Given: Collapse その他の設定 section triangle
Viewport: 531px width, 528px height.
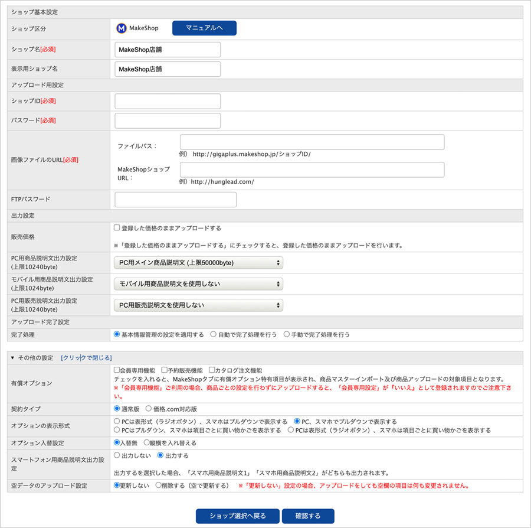Looking at the screenshot, I should [x=12, y=358].
